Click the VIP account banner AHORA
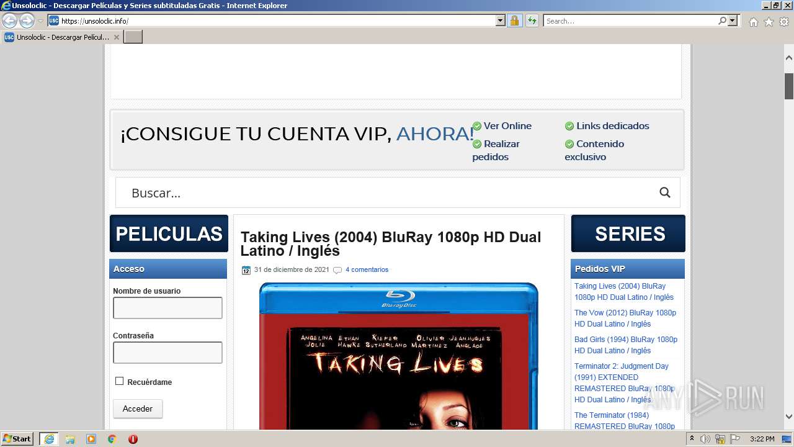Image resolution: width=794 pixels, height=447 pixels. click(x=434, y=133)
